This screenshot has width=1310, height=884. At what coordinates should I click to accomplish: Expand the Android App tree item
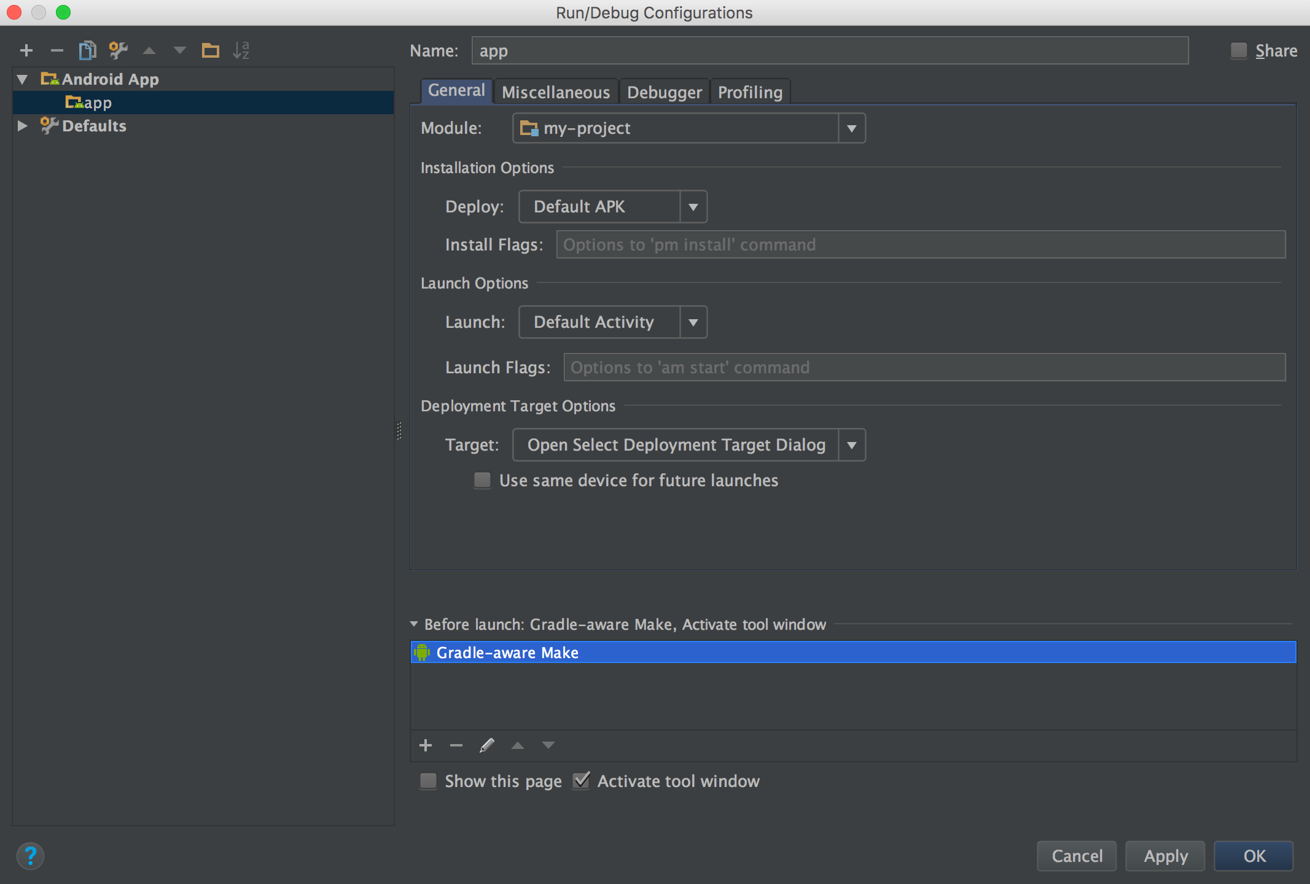point(21,78)
